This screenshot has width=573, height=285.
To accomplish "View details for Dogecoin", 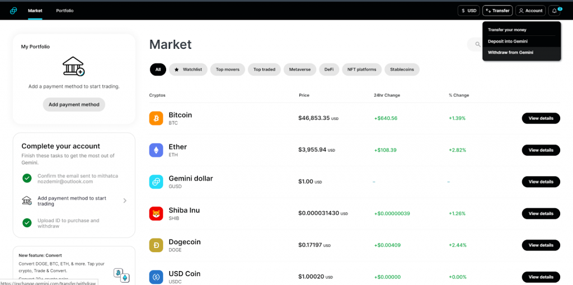I will point(541,245).
